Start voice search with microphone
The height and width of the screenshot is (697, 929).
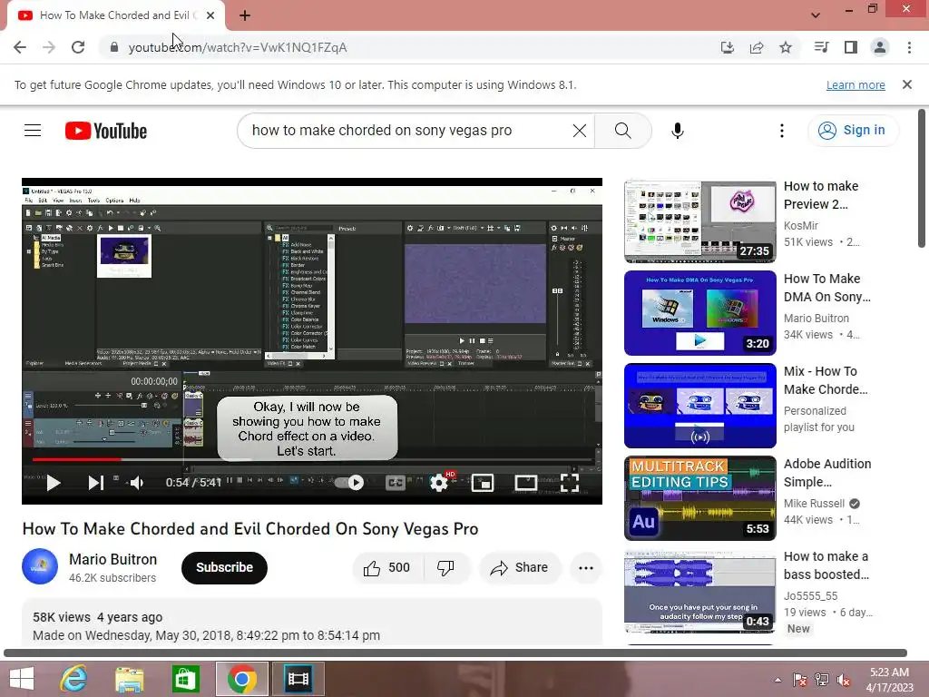pyautogui.click(x=677, y=131)
